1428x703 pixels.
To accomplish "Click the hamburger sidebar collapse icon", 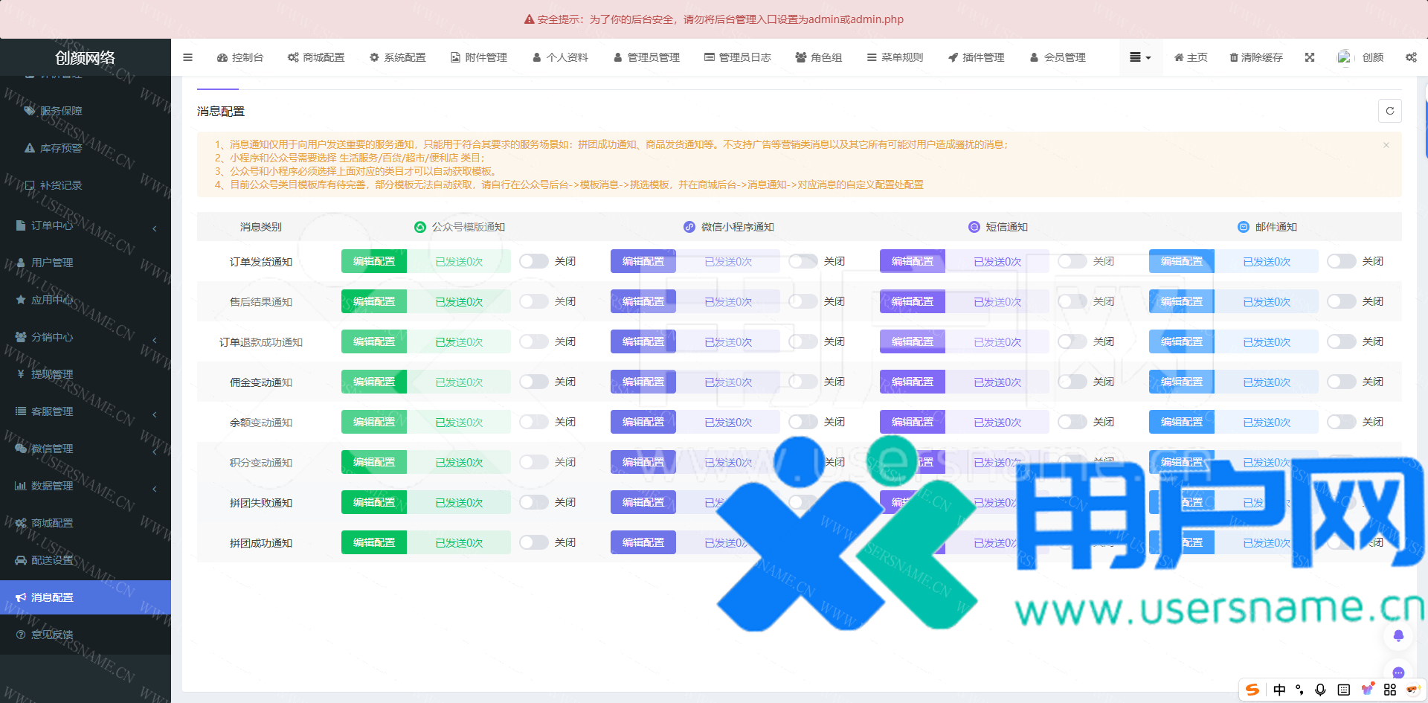I will coord(187,57).
